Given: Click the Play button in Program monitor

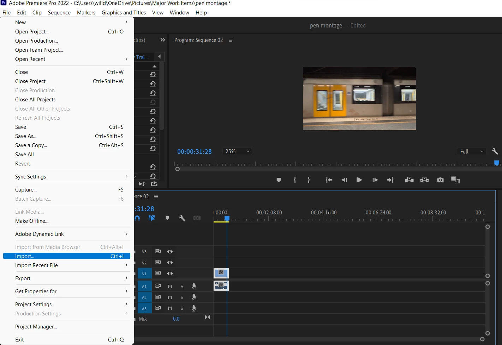Looking at the screenshot, I should [359, 180].
